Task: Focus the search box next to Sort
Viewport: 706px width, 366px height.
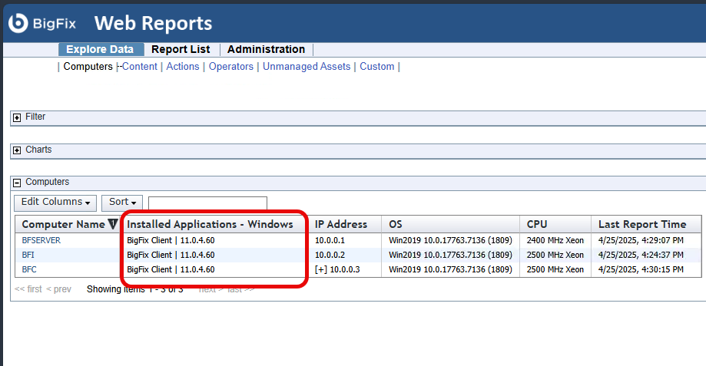Action: pyautogui.click(x=207, y=203)
